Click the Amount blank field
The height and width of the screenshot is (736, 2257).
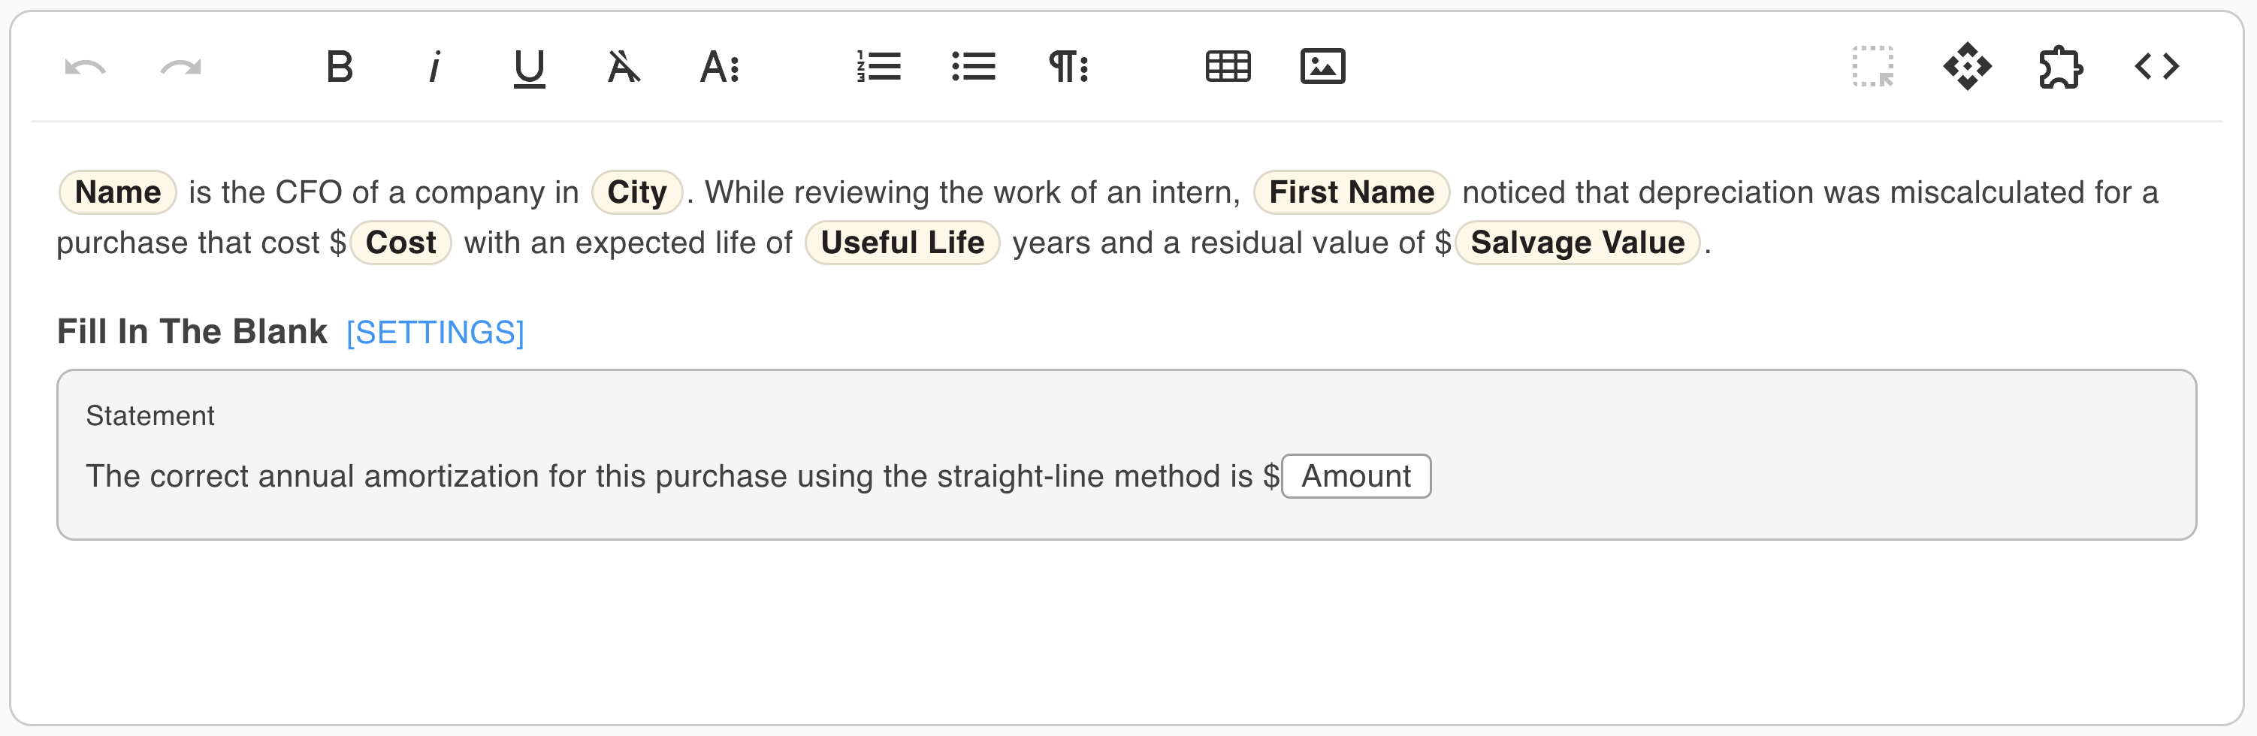[1355, 477]
